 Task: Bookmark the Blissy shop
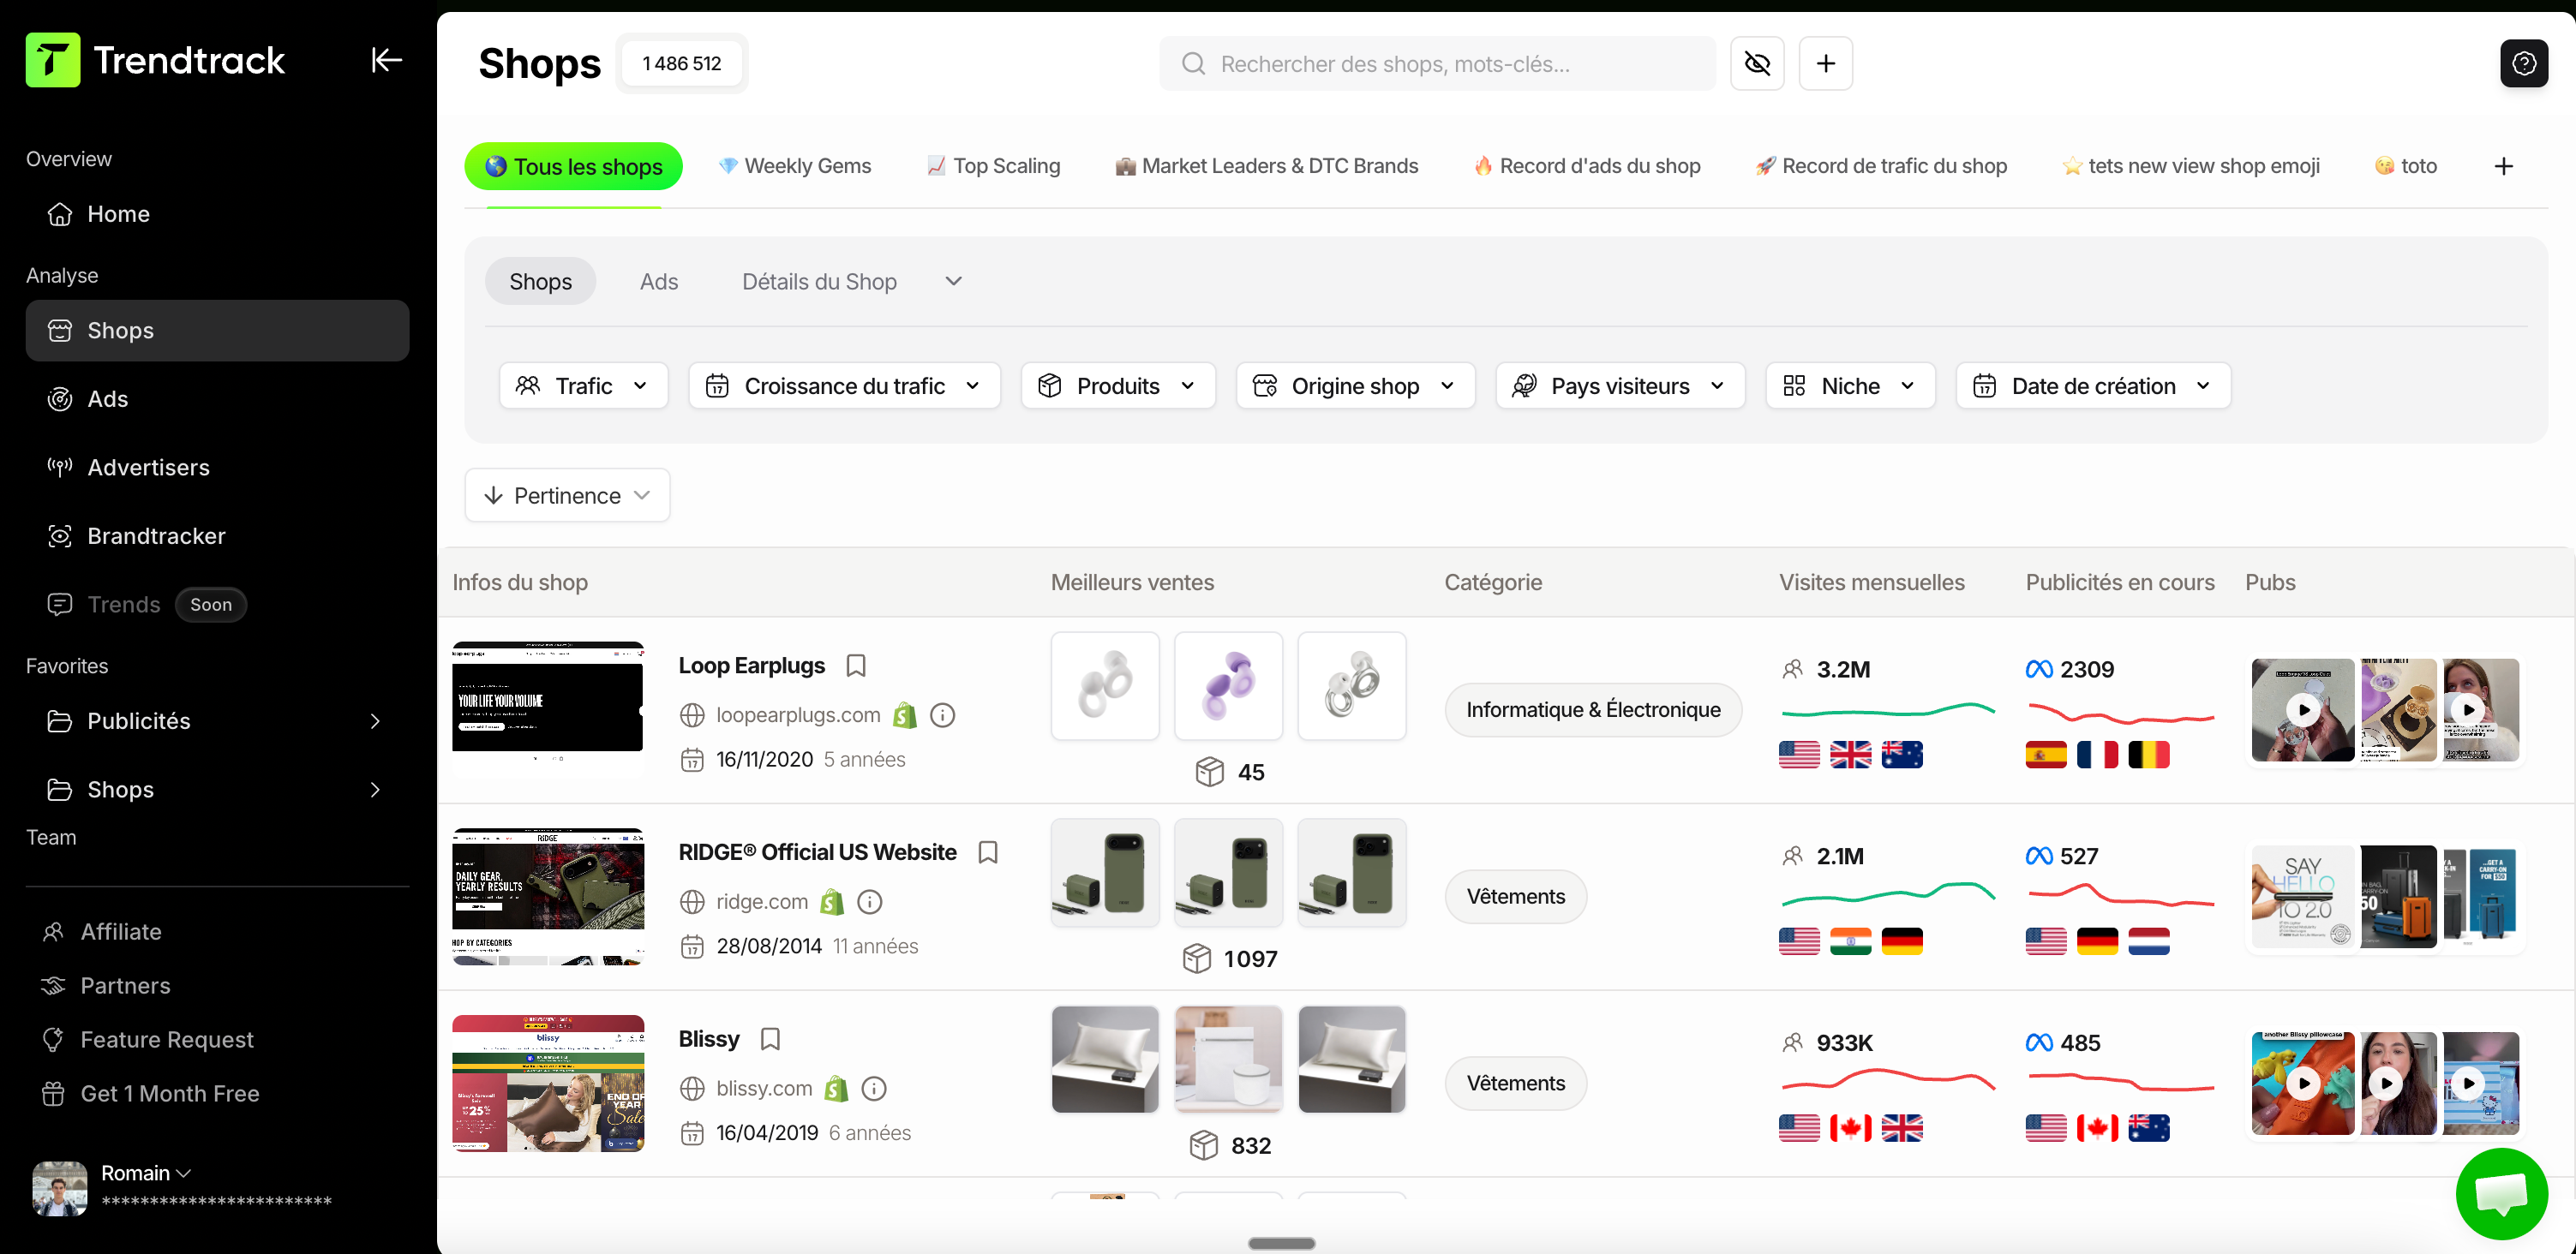[770, 1039]
